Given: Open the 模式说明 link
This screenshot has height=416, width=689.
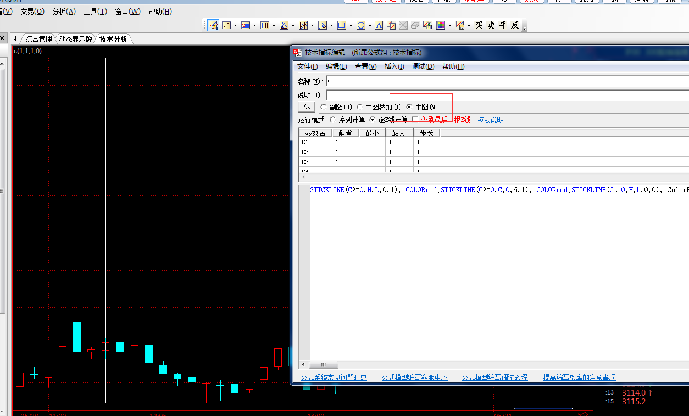Looking at the screenshot, I should [490, 120].
